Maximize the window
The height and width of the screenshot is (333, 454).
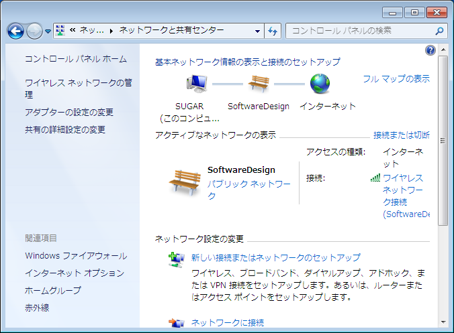coord(414,13)
